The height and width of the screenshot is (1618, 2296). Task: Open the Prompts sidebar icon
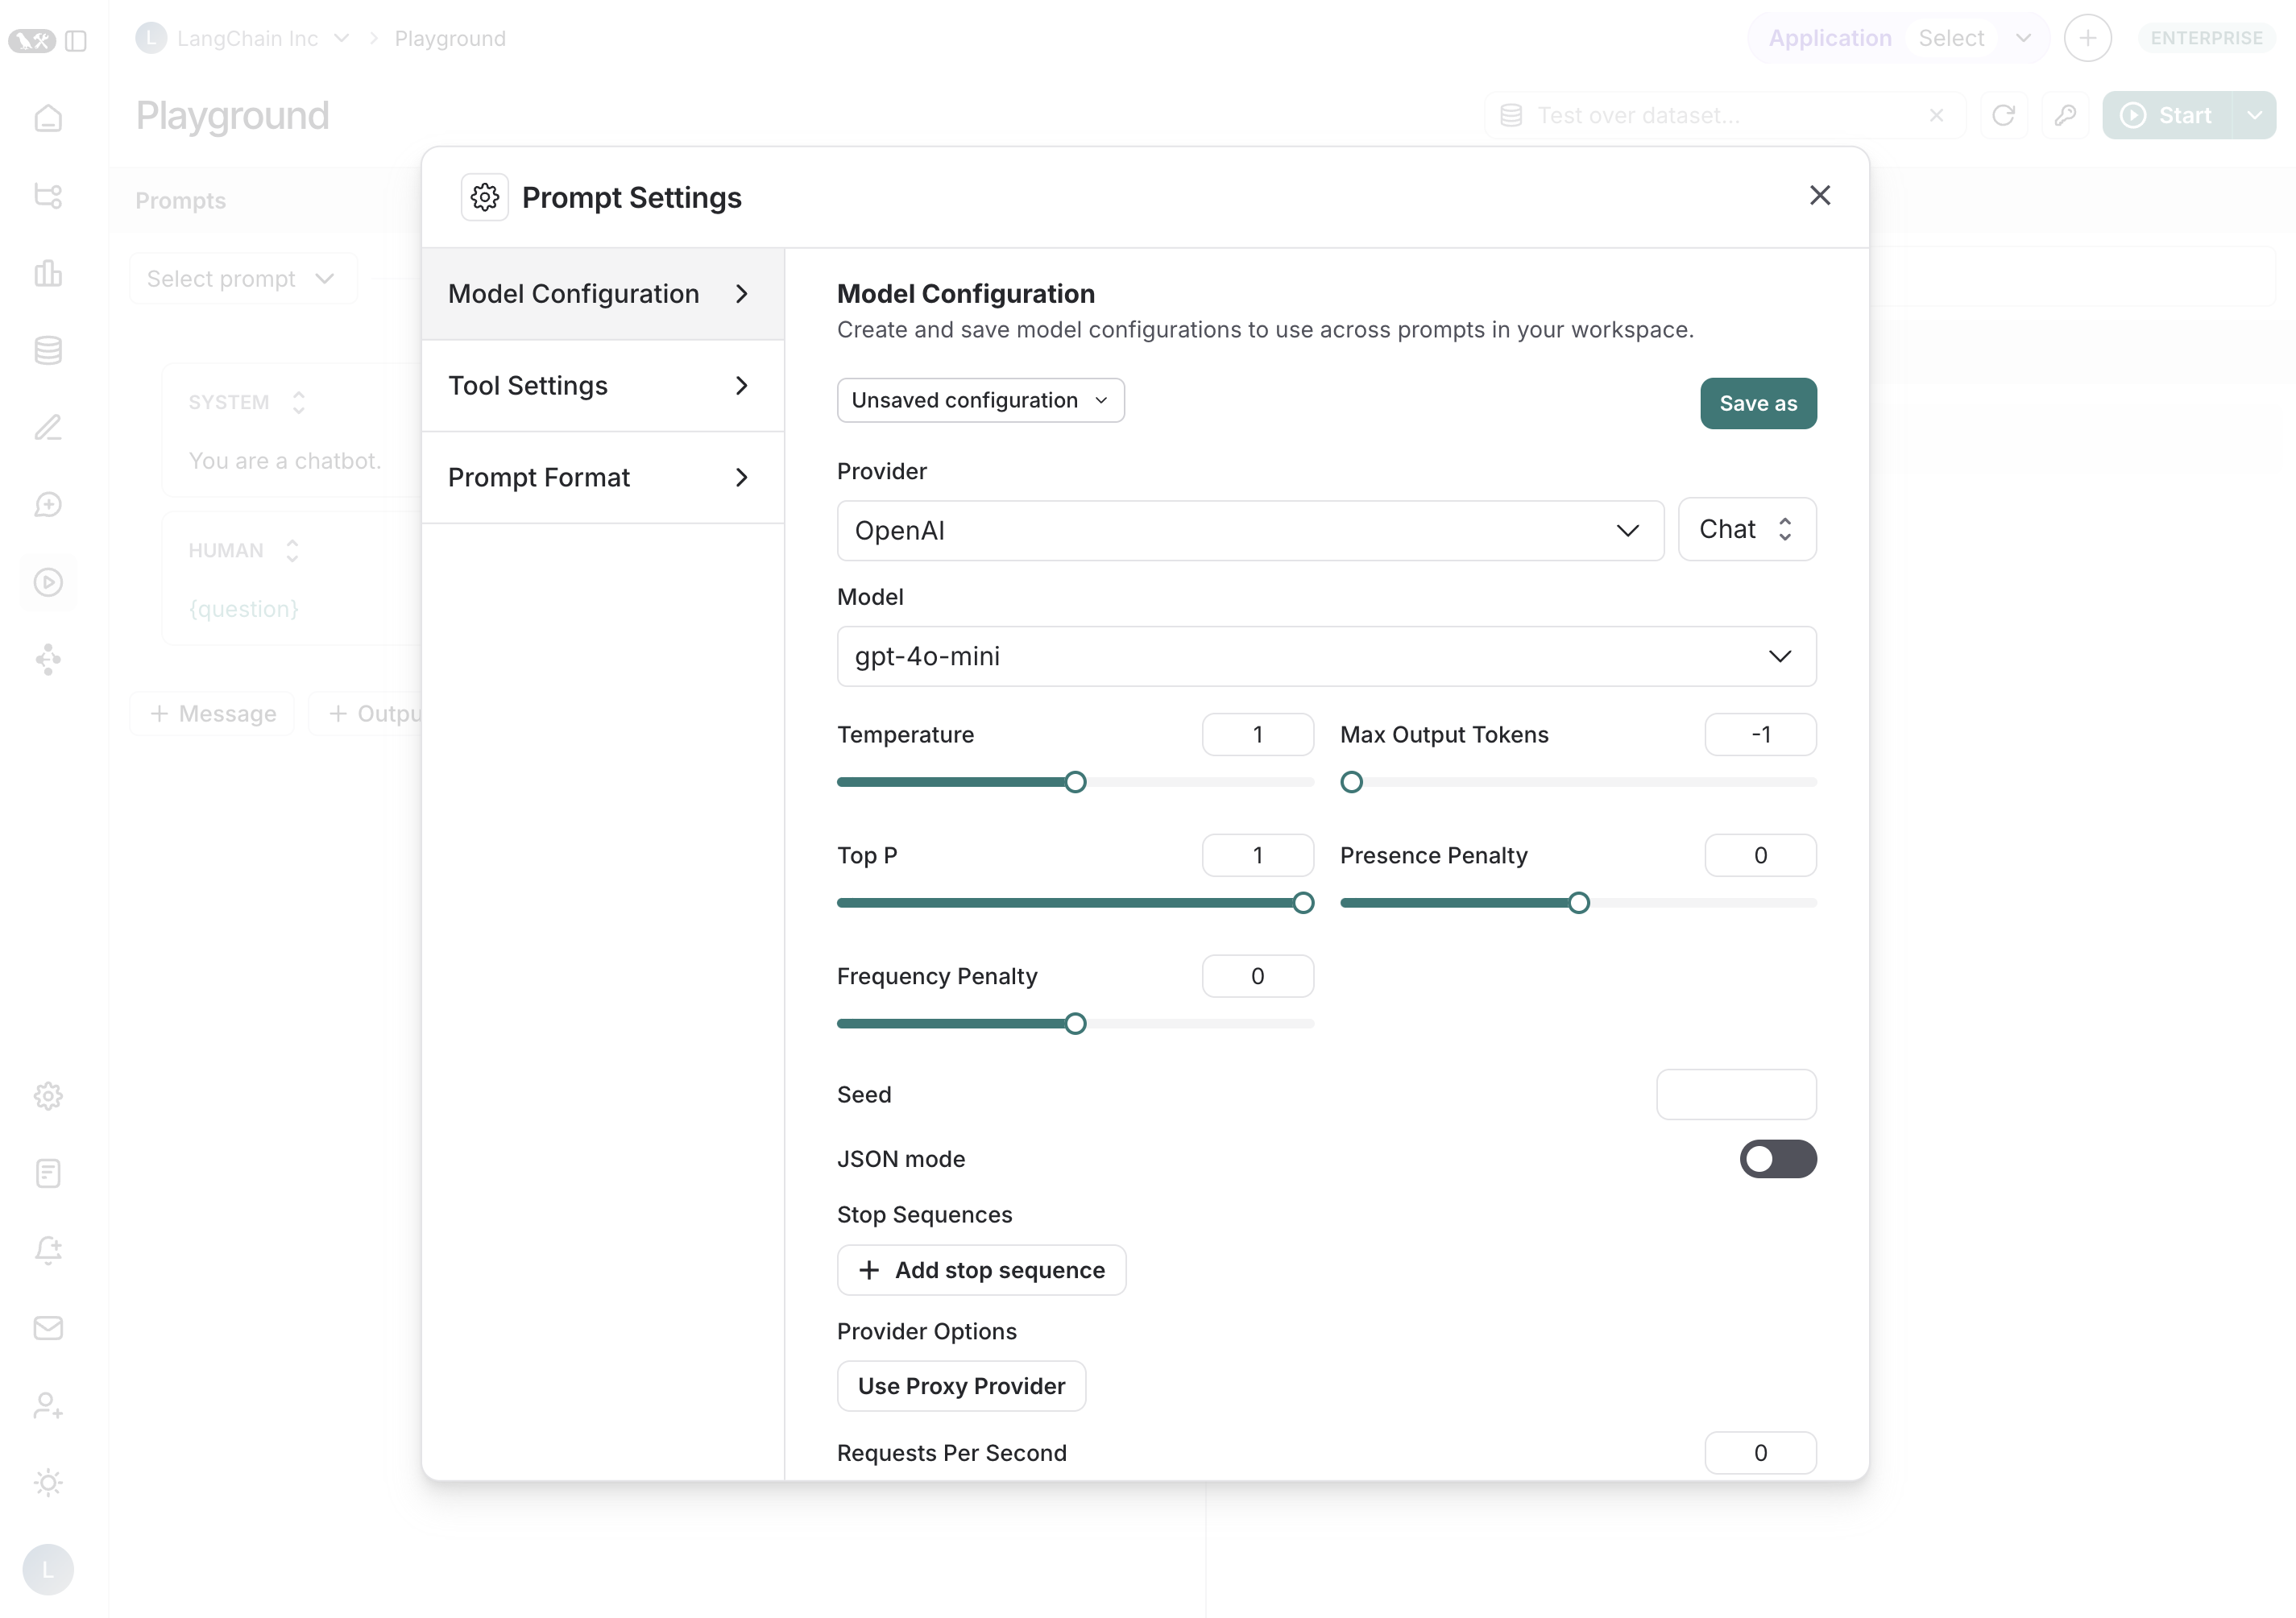pyautogui.click(x=48, y=504)
